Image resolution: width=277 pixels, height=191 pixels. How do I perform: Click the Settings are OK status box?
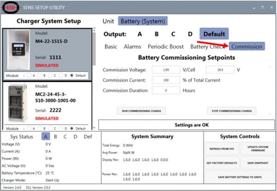pyautogui.click(x=187, y=125)
